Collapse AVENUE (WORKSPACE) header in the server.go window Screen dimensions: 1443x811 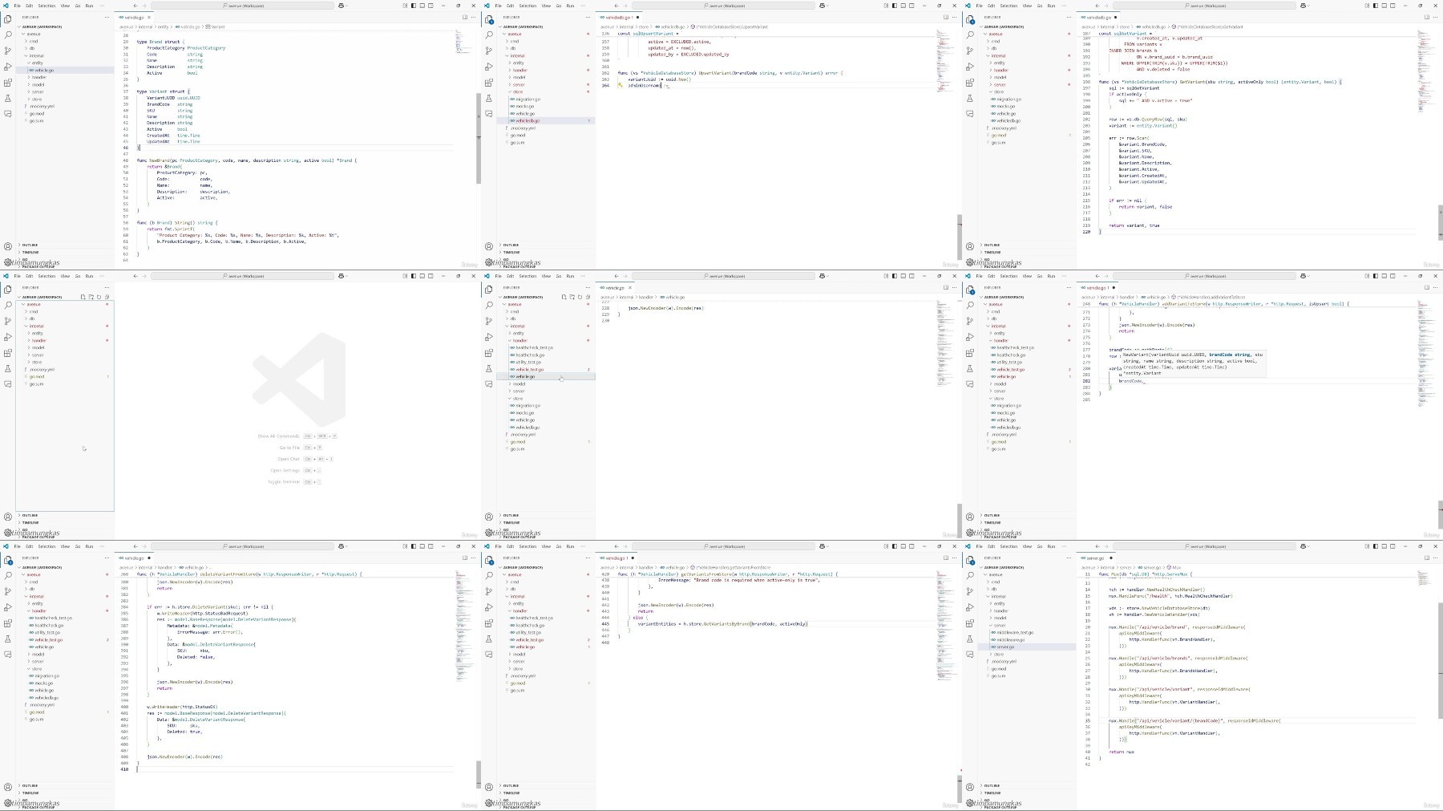[1026, 567]
